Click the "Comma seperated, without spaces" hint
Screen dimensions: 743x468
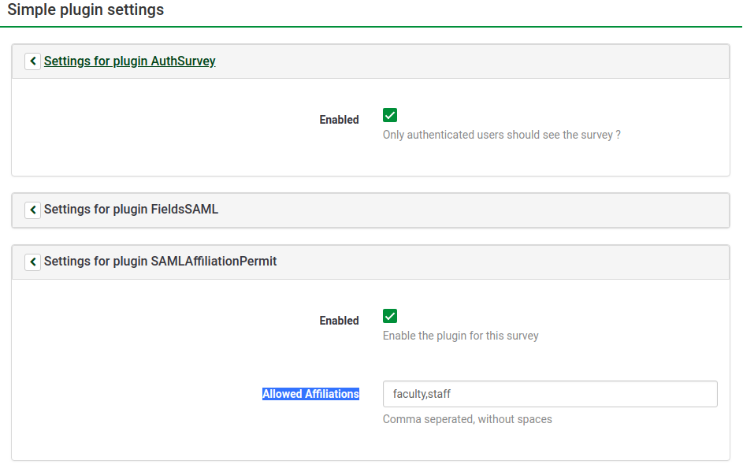click(x=467, y=419)
